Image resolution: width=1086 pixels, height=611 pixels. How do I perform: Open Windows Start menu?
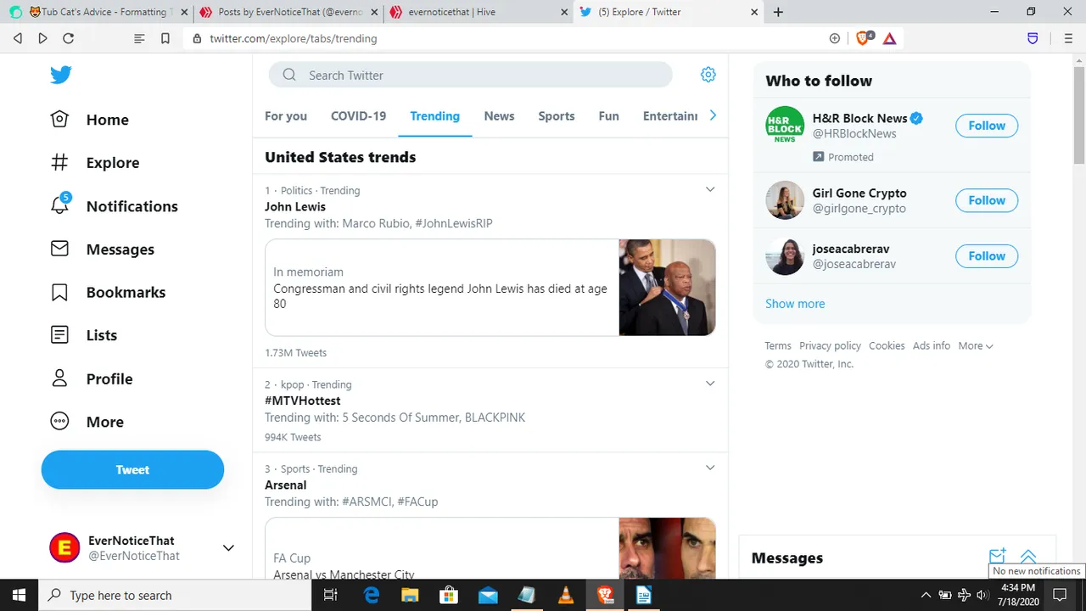click(19, 595)
